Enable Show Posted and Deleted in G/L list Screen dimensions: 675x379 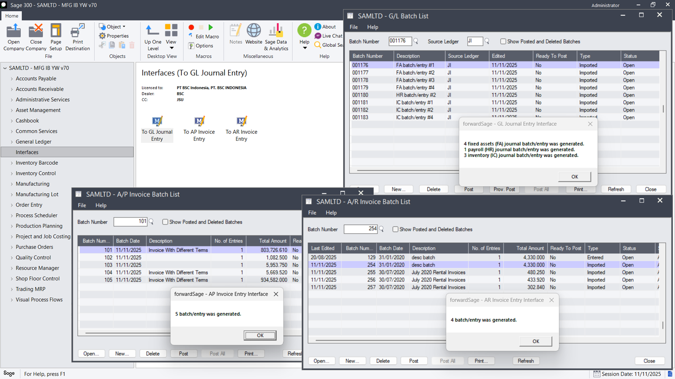coord(503,42)
